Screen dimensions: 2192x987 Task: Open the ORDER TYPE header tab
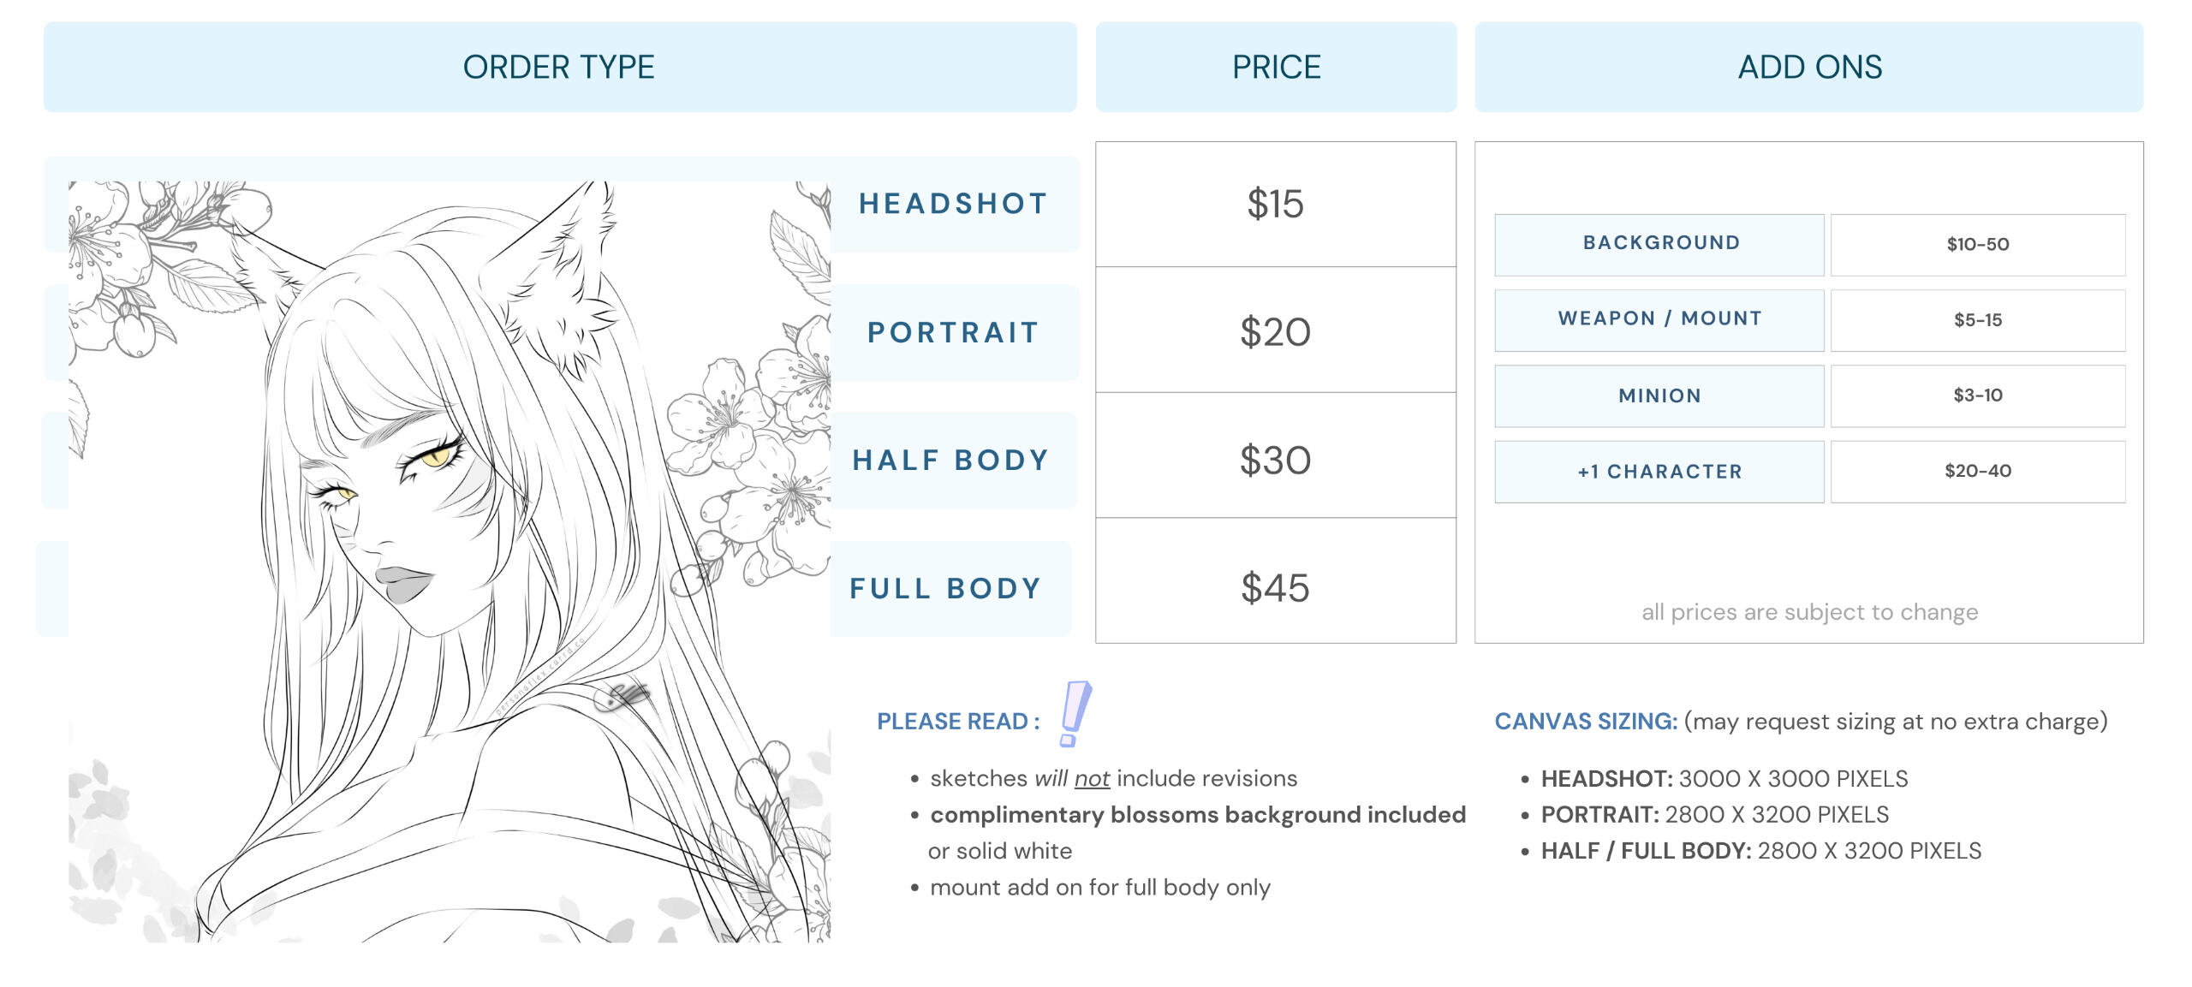click(x=560, y=67)
